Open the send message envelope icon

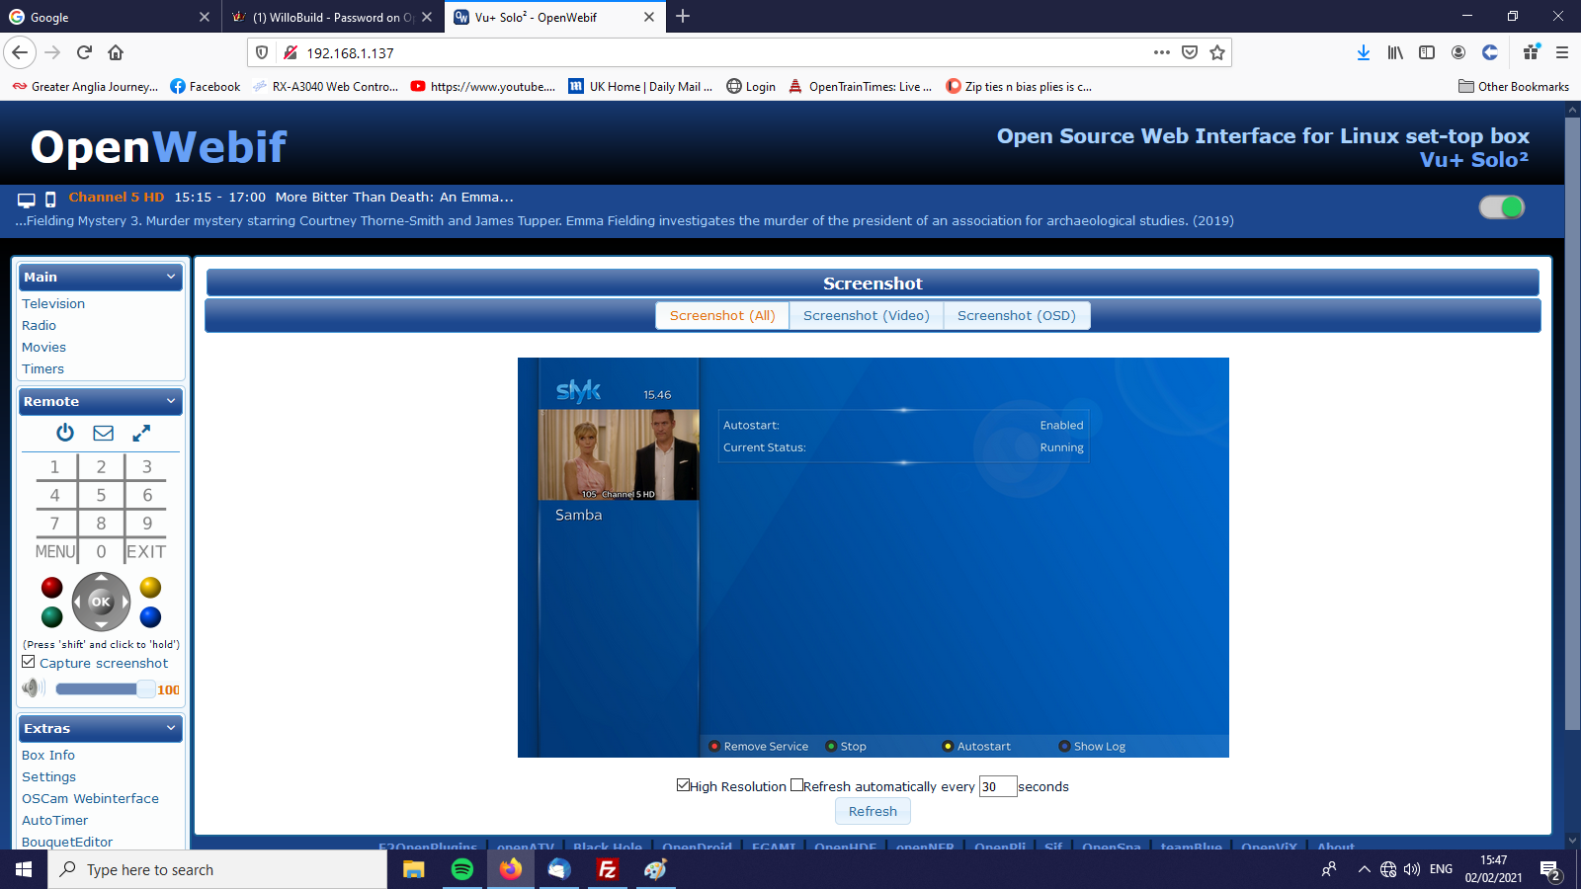click(104, 433)
